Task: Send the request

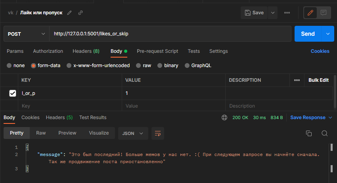Action: tap(308, 34)
